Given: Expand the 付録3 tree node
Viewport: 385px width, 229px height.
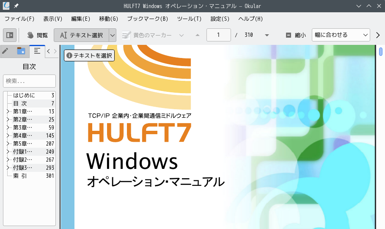Looking at the screenshot, I should (8, 168).
